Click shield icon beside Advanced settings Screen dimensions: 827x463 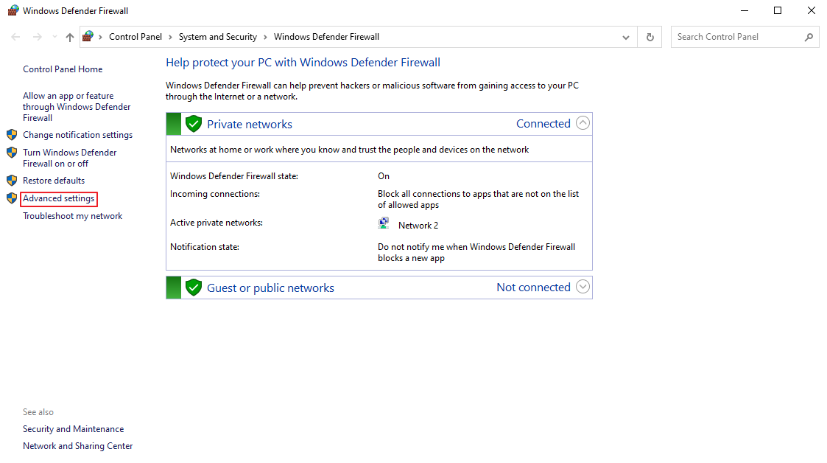coord(12,198)
